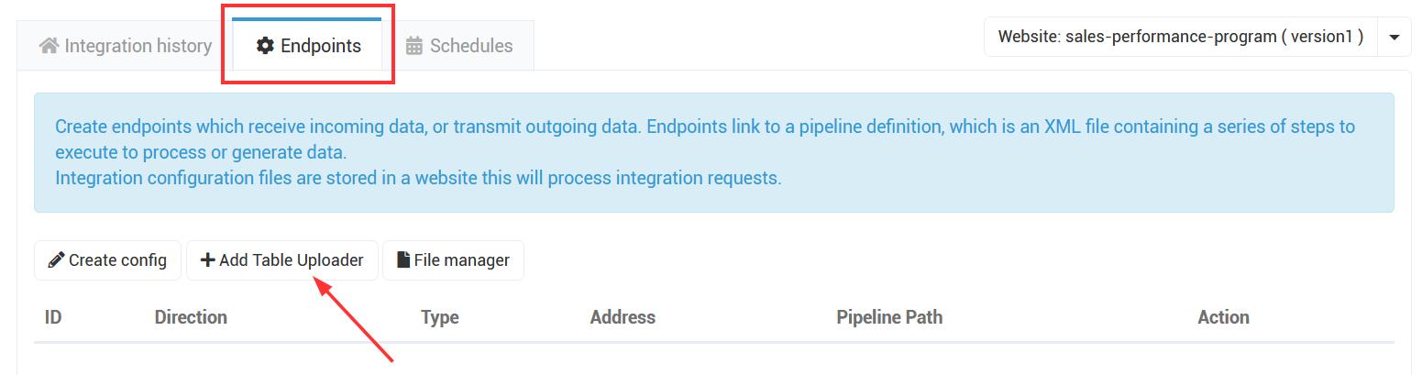Click the plus icon before Add Table Uploader
The width and height of the screenshot is (1422, 375).
coord(208,260)
